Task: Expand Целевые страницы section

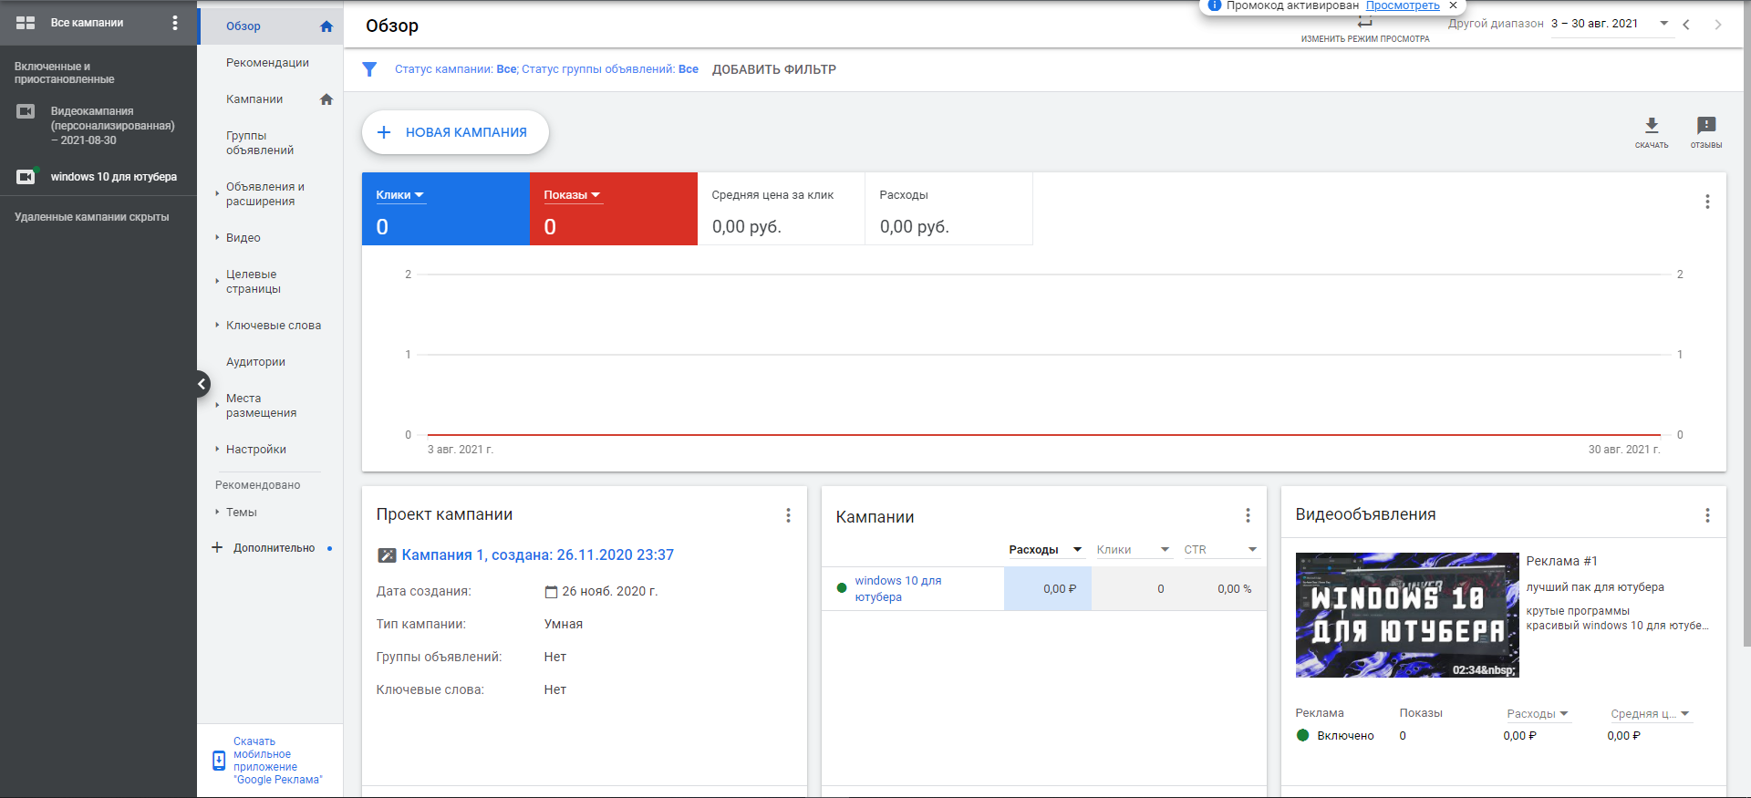Action: [217, 282]
